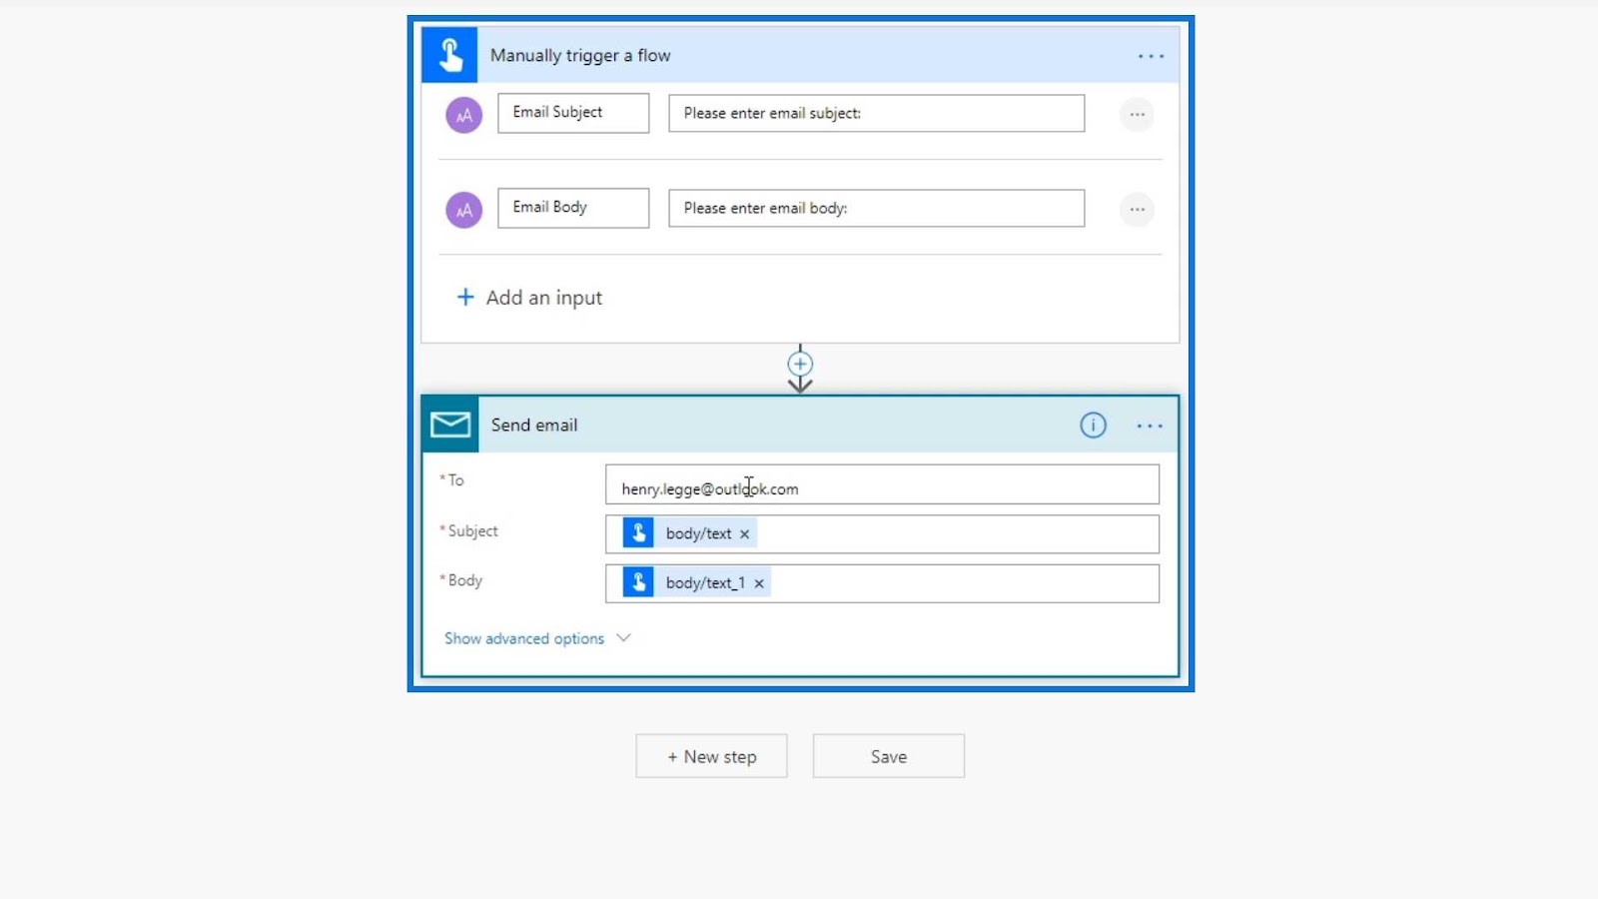Click Show advanced options link
This screenshot has width=1598, height=899.
click(524, 638)
